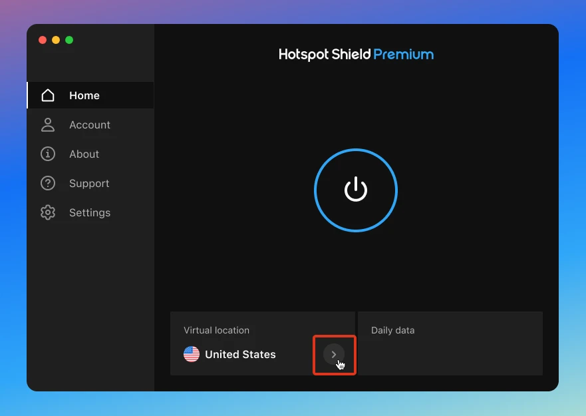Screen dimensions: 586x416
Task: Open the Account page label
Action: click(90, 125)
